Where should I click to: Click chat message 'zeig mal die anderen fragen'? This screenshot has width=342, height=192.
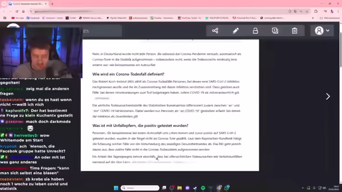(x=34, y=91)
